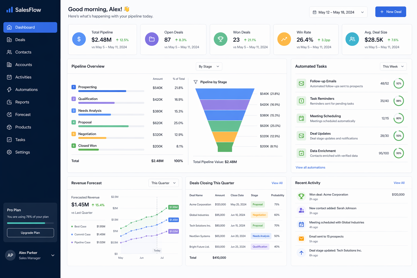
Task: Open Settings in the sidebar
Action: coord(30,152)
